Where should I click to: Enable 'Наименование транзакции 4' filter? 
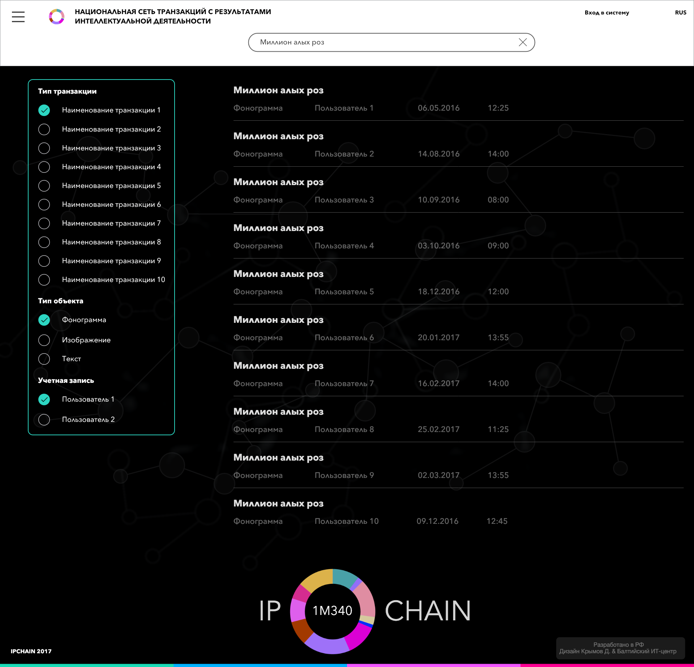[x=44, y=167]
